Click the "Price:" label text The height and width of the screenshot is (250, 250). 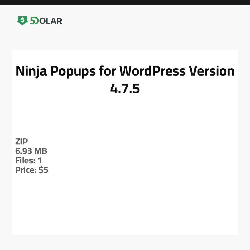tap(26, 170)
